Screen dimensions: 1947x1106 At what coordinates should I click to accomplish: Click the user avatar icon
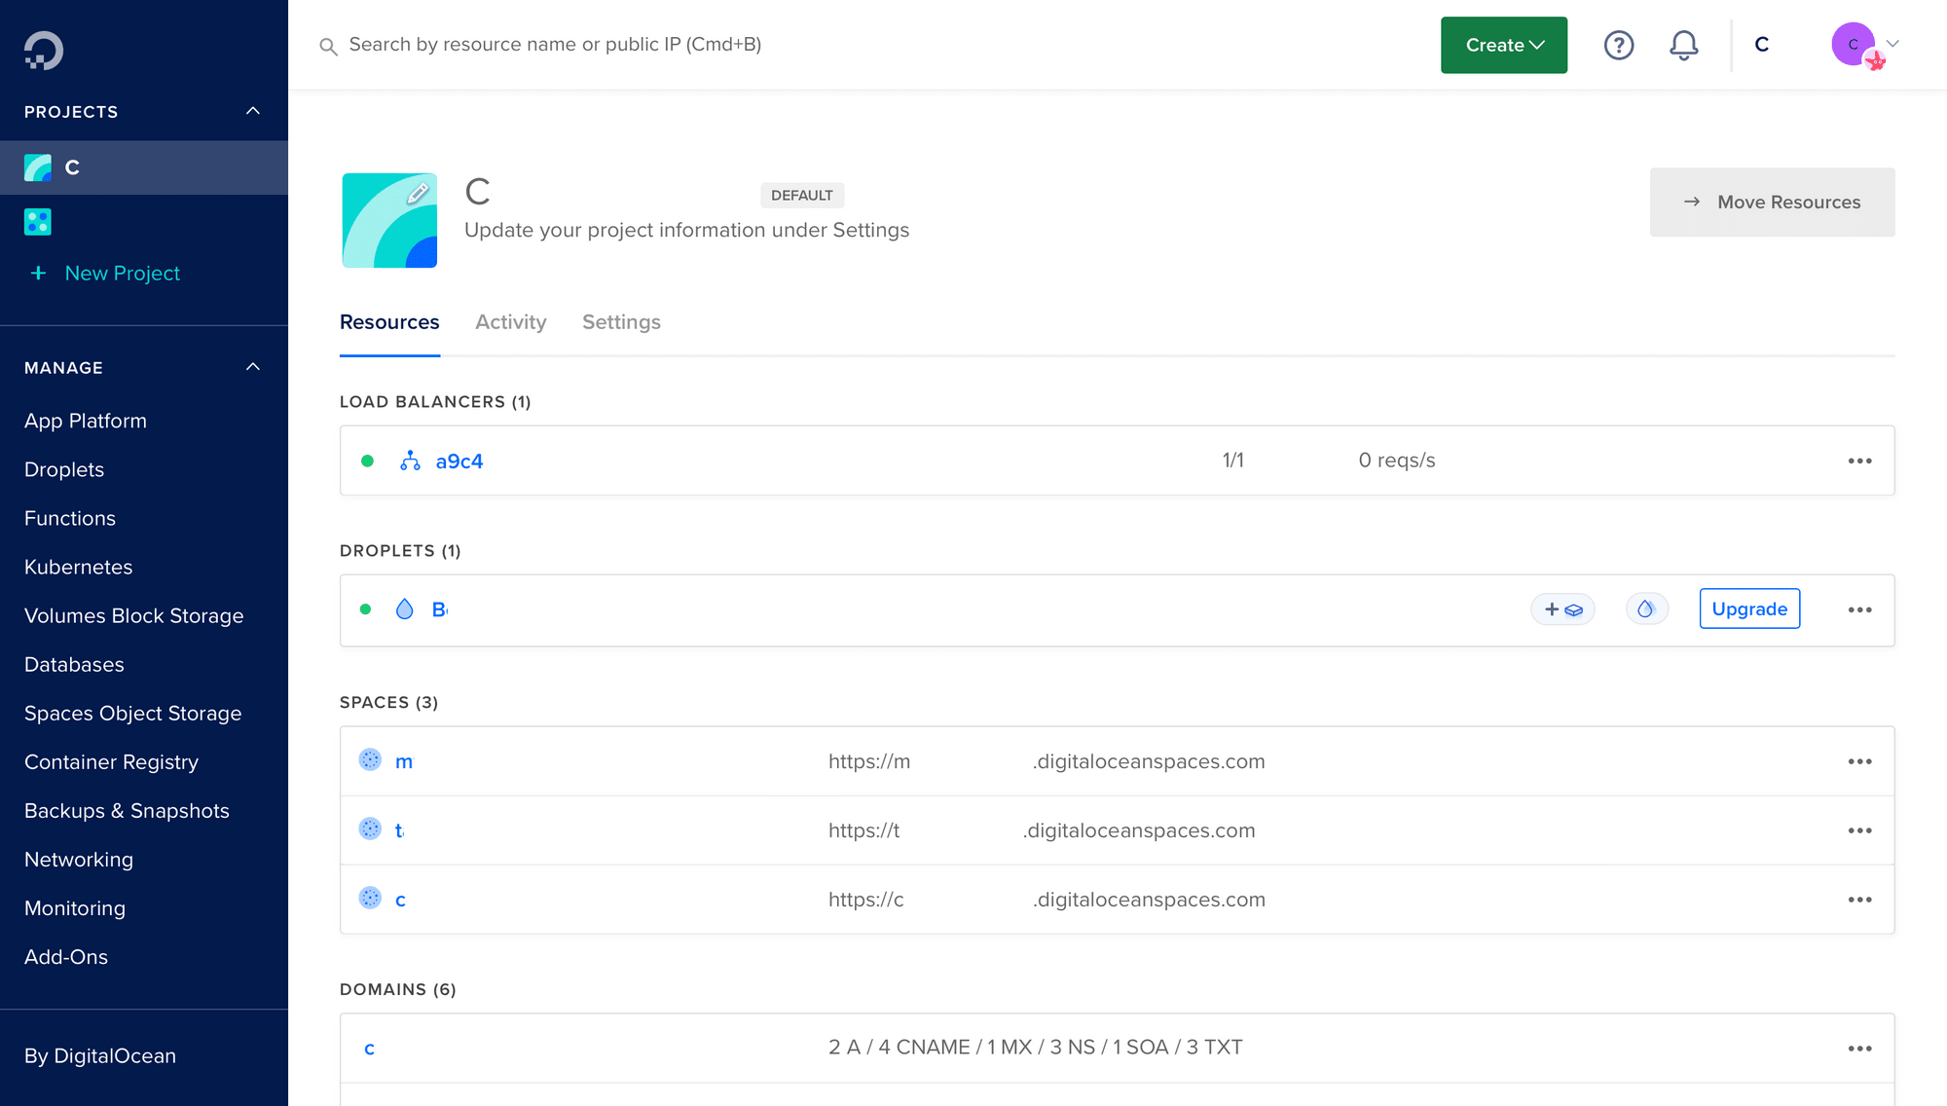point(1855,45)
